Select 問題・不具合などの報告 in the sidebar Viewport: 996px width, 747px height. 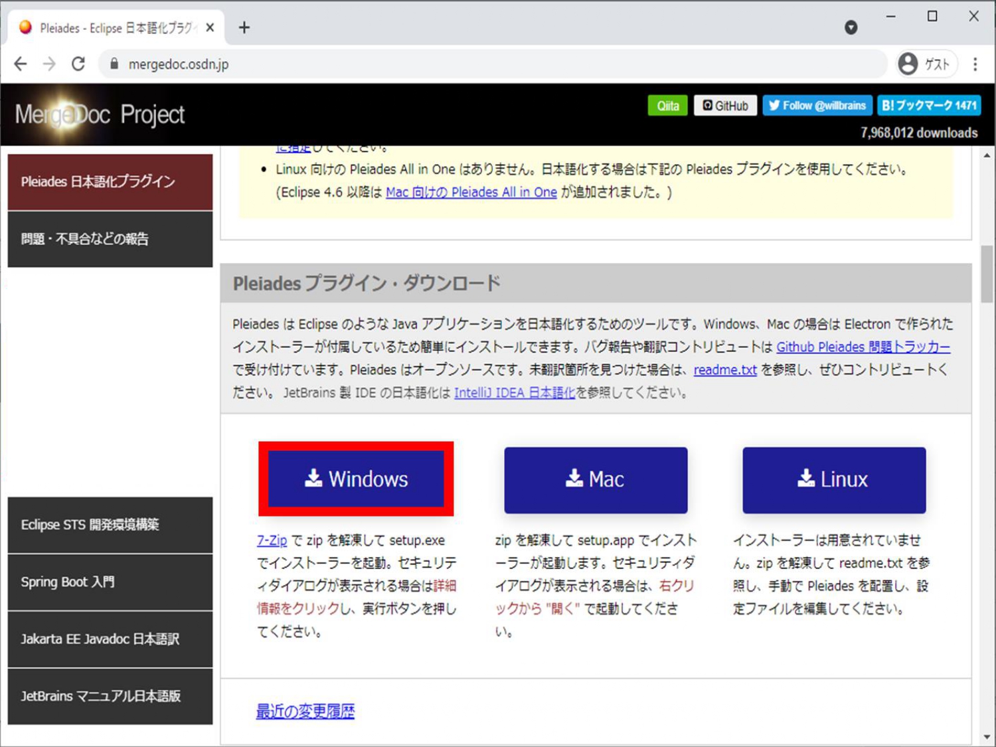pos(86,239)
